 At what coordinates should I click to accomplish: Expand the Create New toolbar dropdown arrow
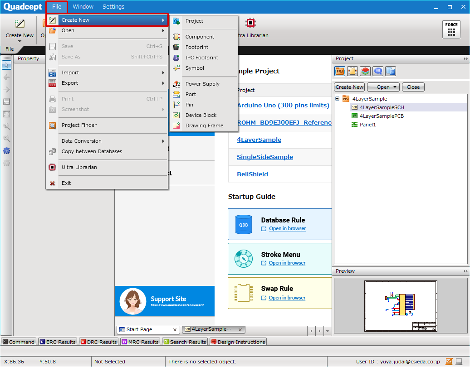[x=20, y=41]
